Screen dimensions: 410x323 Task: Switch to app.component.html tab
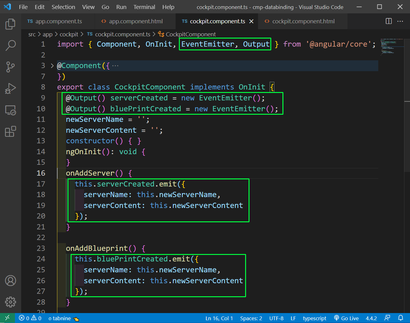tap(136, 21)
